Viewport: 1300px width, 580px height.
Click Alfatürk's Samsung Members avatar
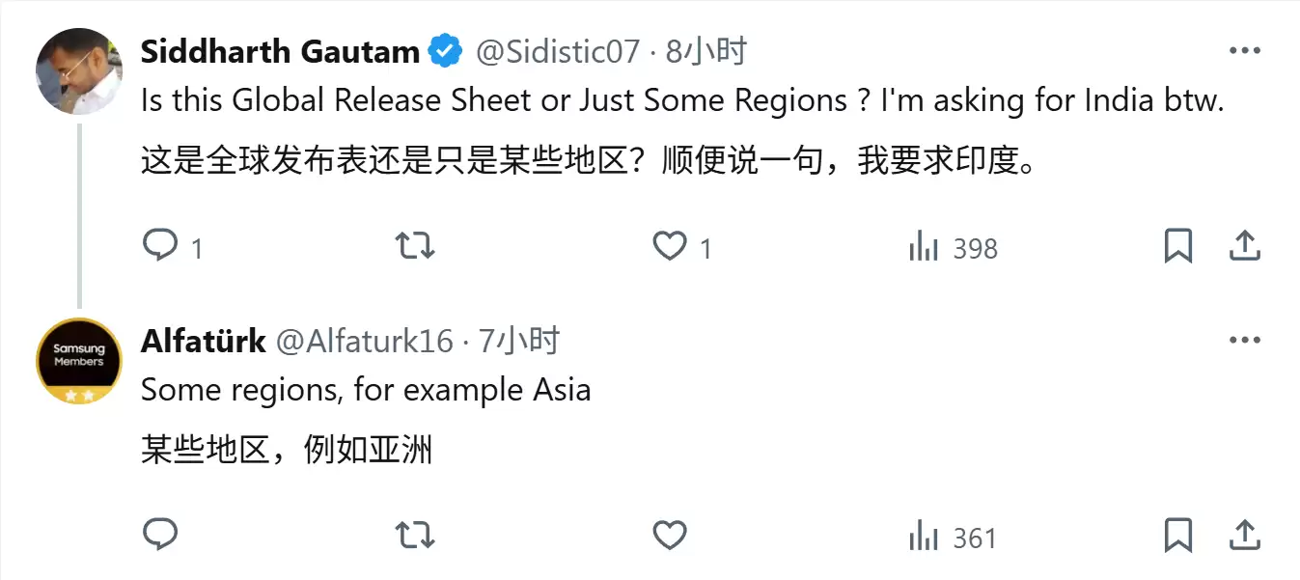78,359
